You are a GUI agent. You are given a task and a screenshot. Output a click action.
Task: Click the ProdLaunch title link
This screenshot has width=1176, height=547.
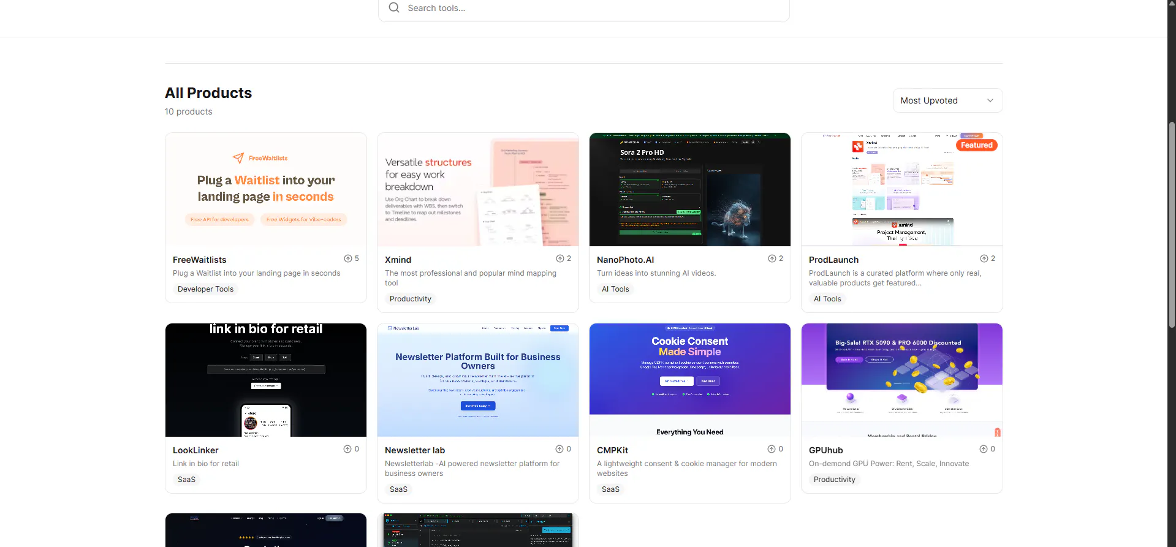834,260
